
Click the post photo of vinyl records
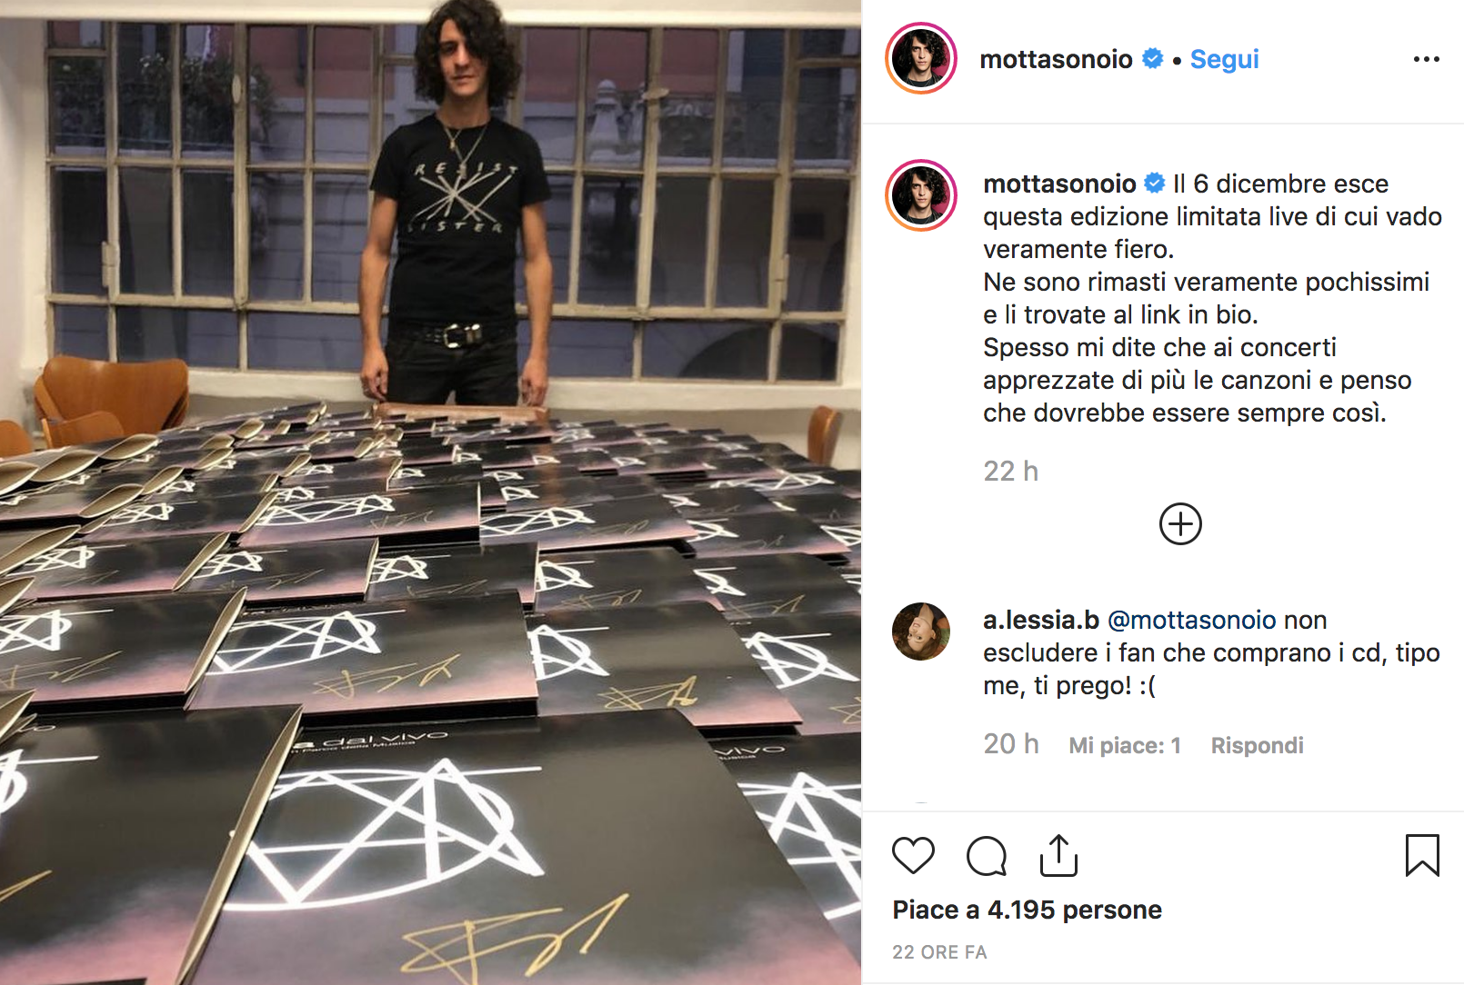coord(430,492)
